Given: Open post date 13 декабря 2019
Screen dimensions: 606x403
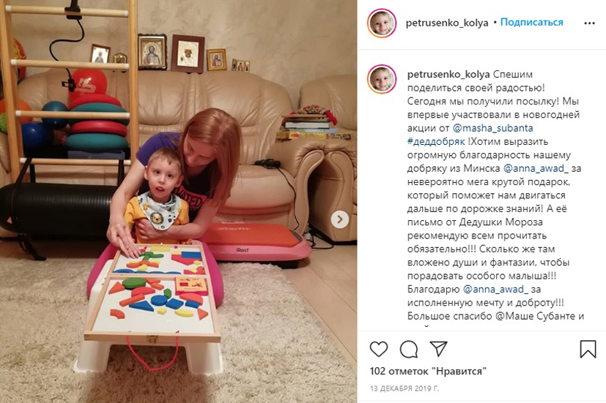Looking at the screenshot, I should coord(404,388).
